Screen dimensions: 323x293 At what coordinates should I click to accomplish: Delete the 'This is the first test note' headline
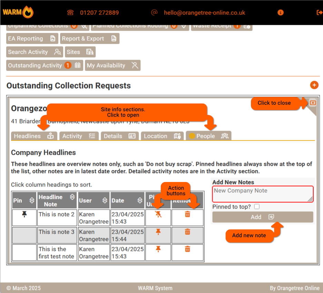coord(187,249)
